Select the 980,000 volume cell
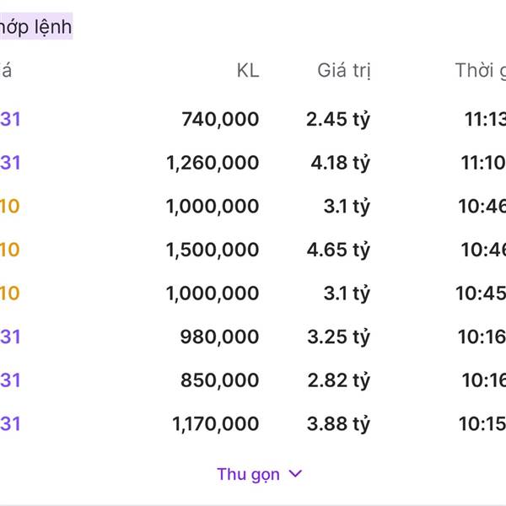 pyautogui.click(x=220, y=337)
